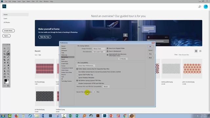Enable Disable Compression of PSD and PSB
This screenshot has width=210, height=118.
(77, 84)
